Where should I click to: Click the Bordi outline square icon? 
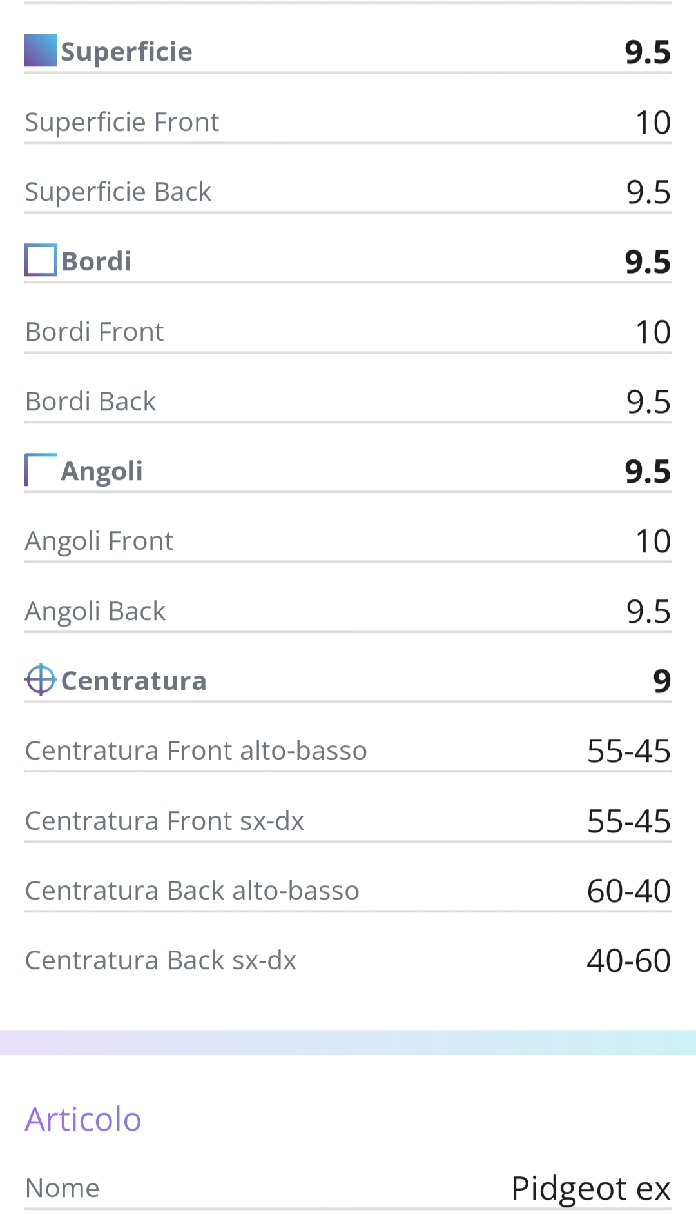[x=41, y=260]
